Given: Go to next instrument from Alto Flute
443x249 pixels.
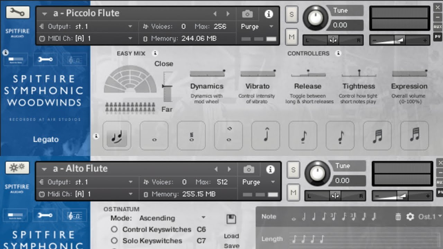Looking at the screenshot, I should 229,169.
